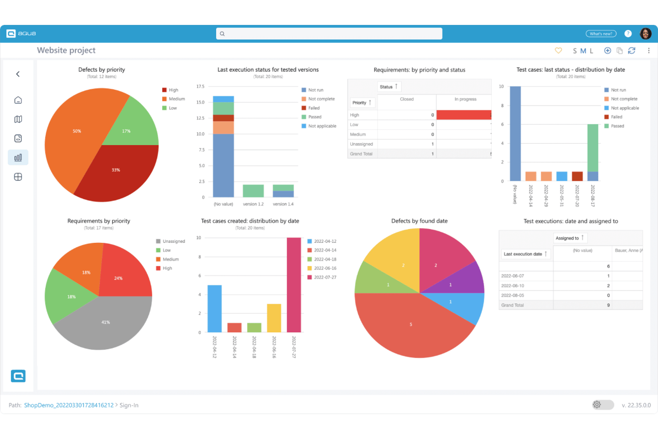Toggle Passed legend in Last execution status chart
658x439 pixels.
click(312, 117)
